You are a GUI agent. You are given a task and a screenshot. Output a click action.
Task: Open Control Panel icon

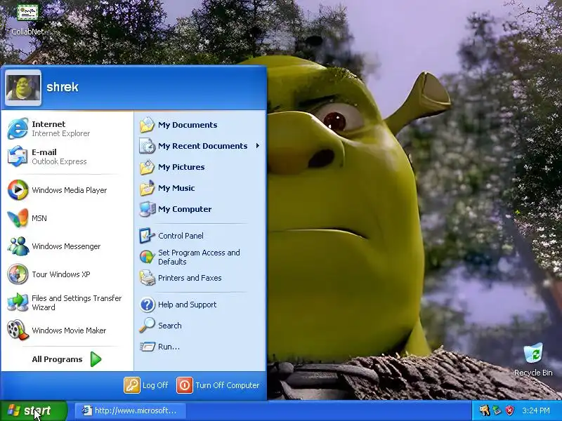pos(147,236)
